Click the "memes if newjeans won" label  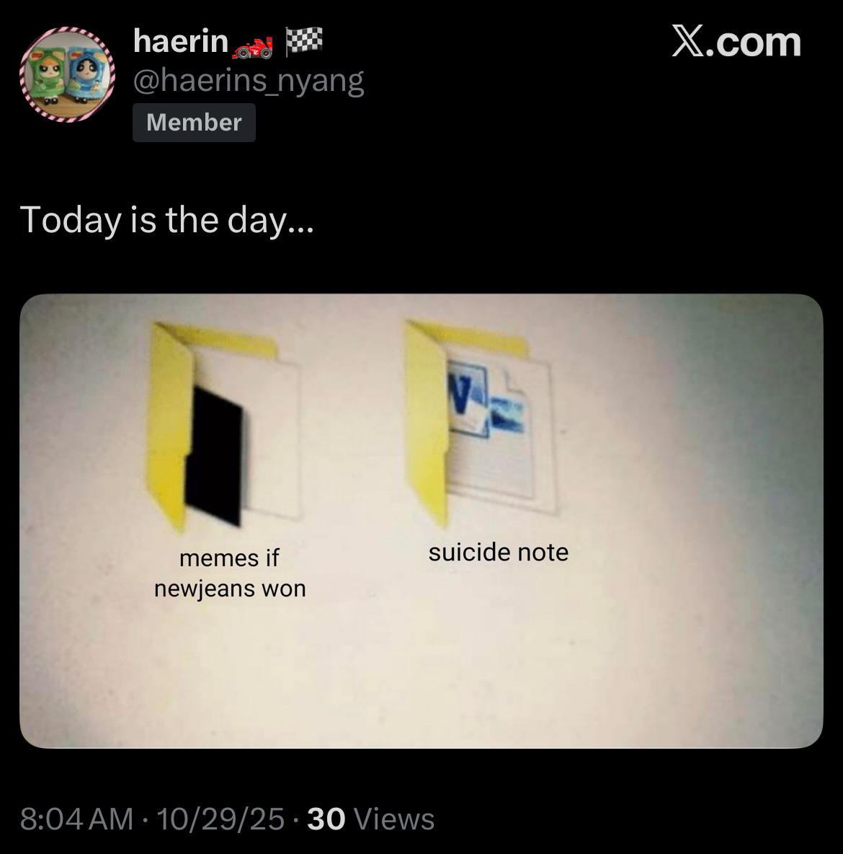pos(230,573)
